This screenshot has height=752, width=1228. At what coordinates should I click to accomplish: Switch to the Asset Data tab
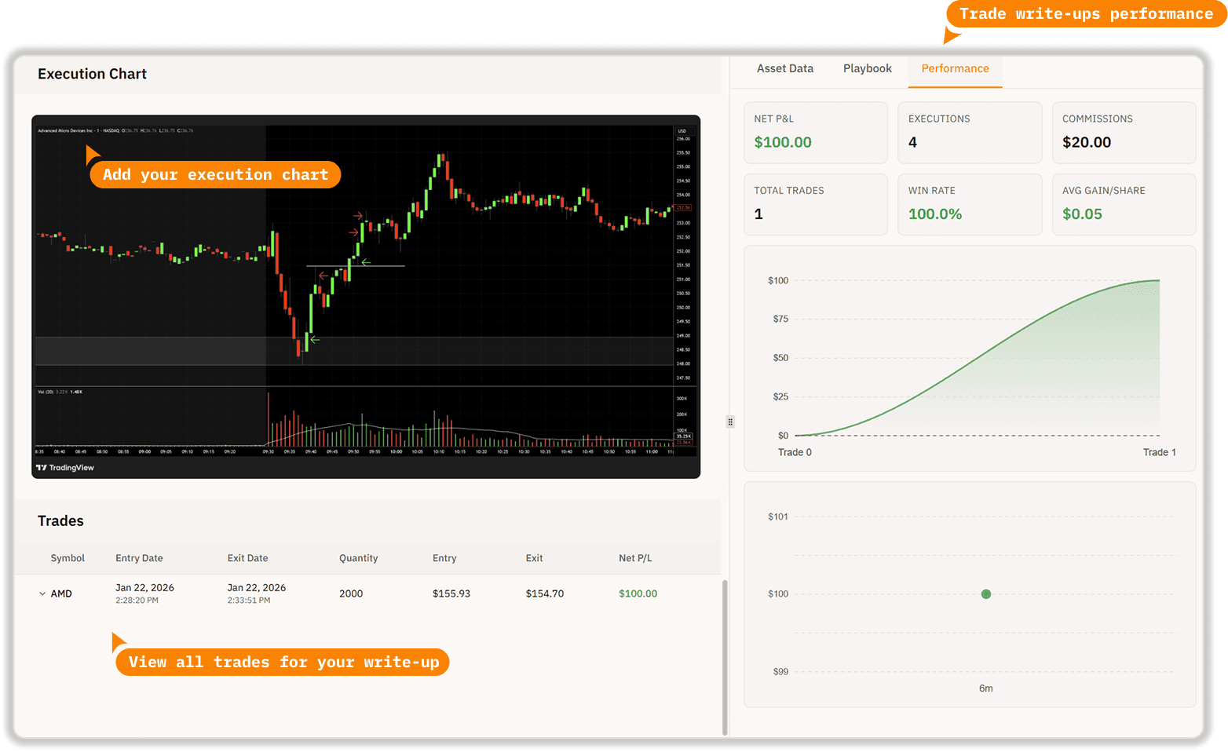pos(784,68)
